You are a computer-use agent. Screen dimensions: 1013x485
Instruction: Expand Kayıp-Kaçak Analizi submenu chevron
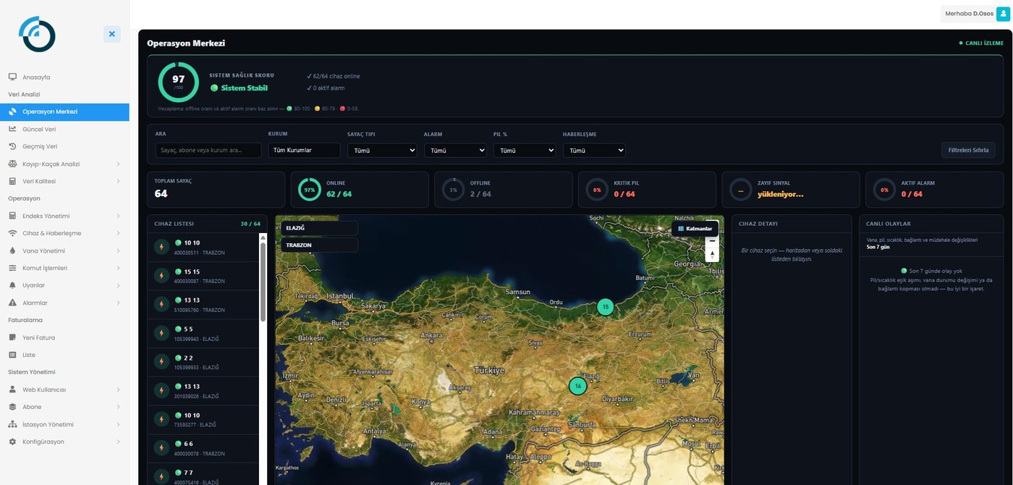118,164
